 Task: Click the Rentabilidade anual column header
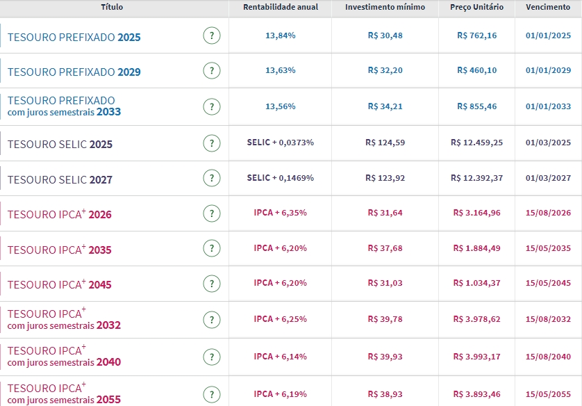pyautogui.click(x=280, y=7)
